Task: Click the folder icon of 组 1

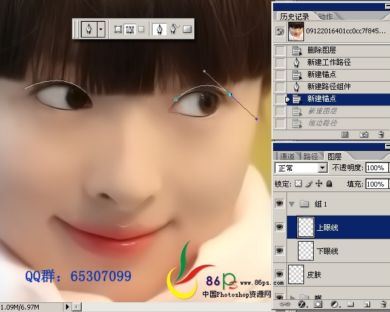Action: pyautogui.click(x=304, y=204)
